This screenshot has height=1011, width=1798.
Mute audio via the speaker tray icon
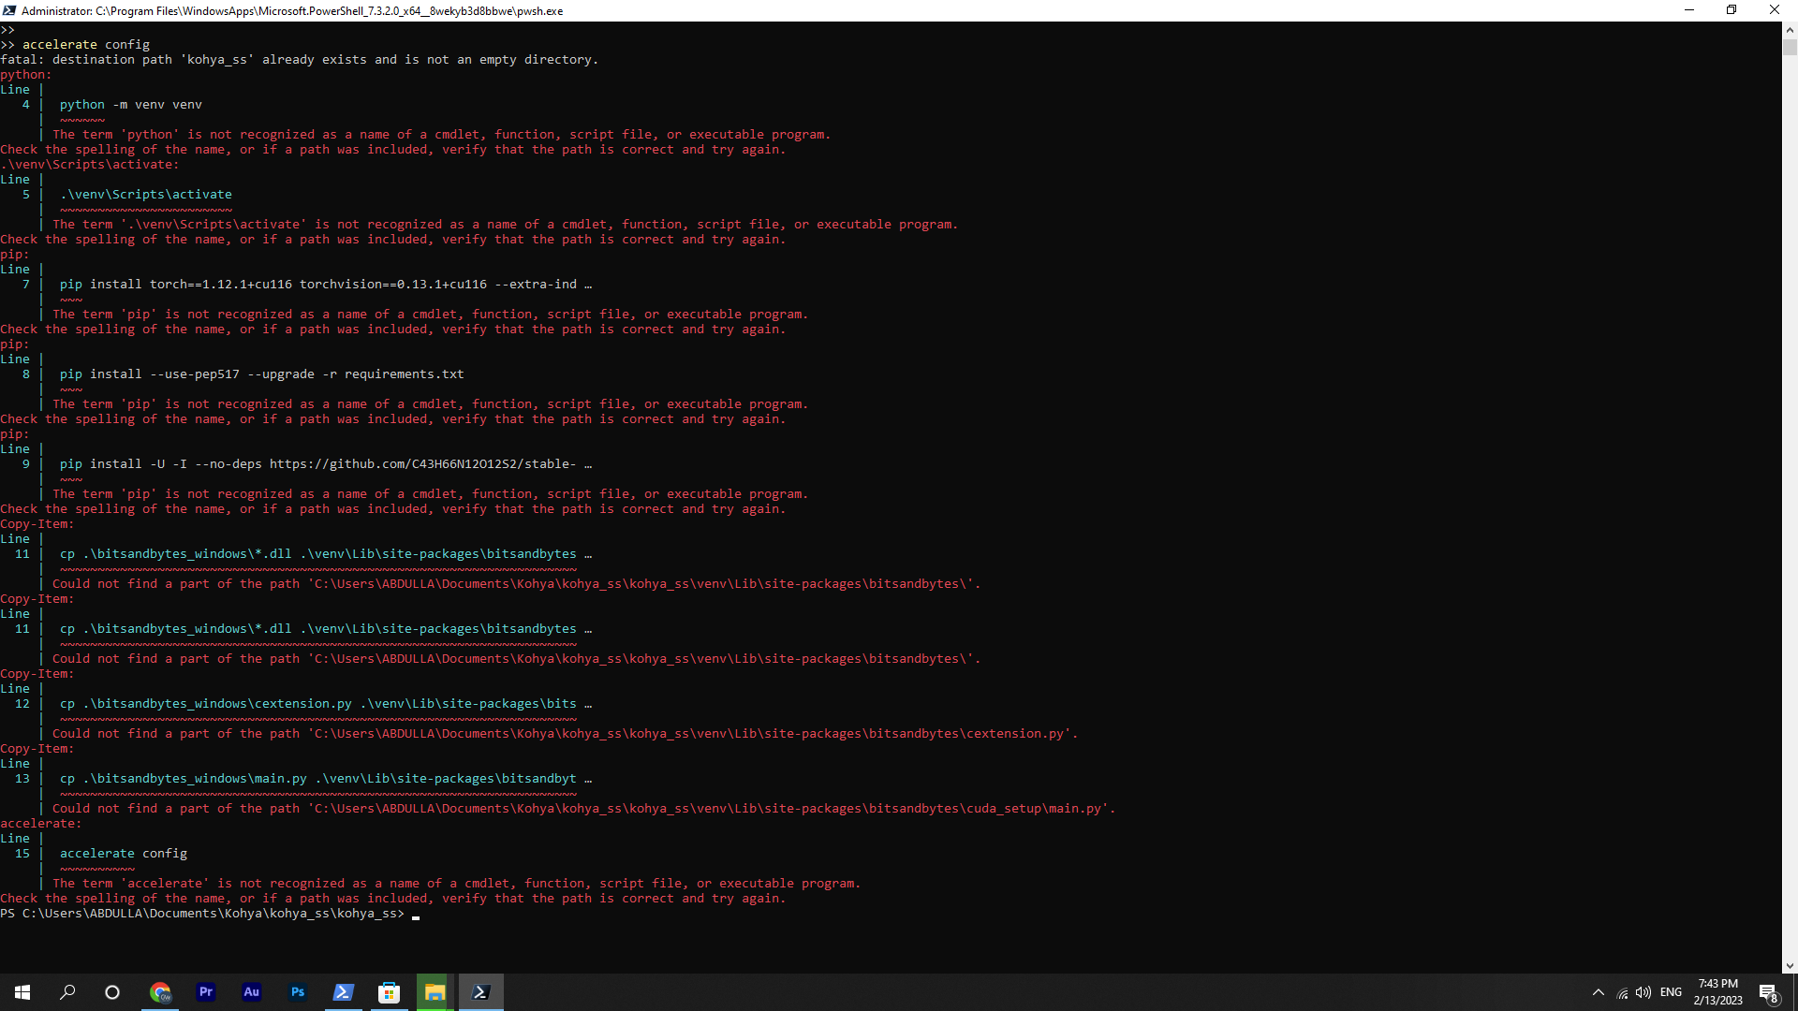click(1643, 992)
